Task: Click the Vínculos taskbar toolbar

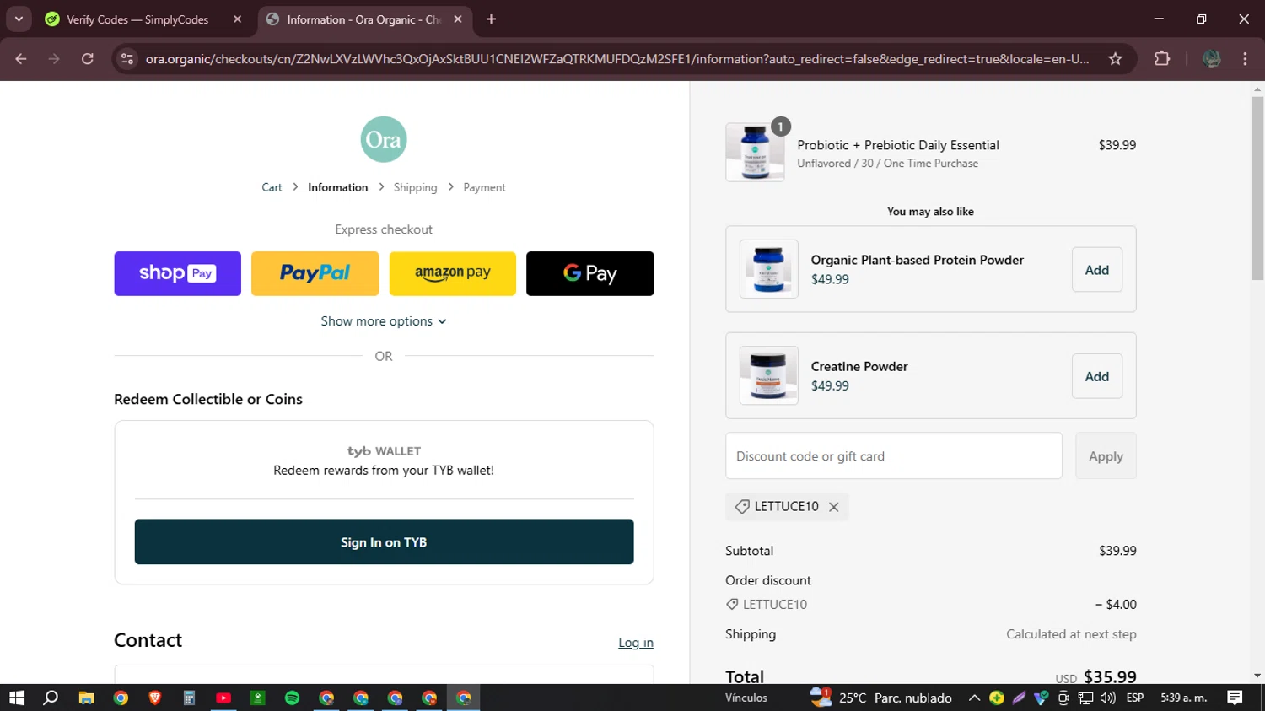Action: click(x=746, y=698)
